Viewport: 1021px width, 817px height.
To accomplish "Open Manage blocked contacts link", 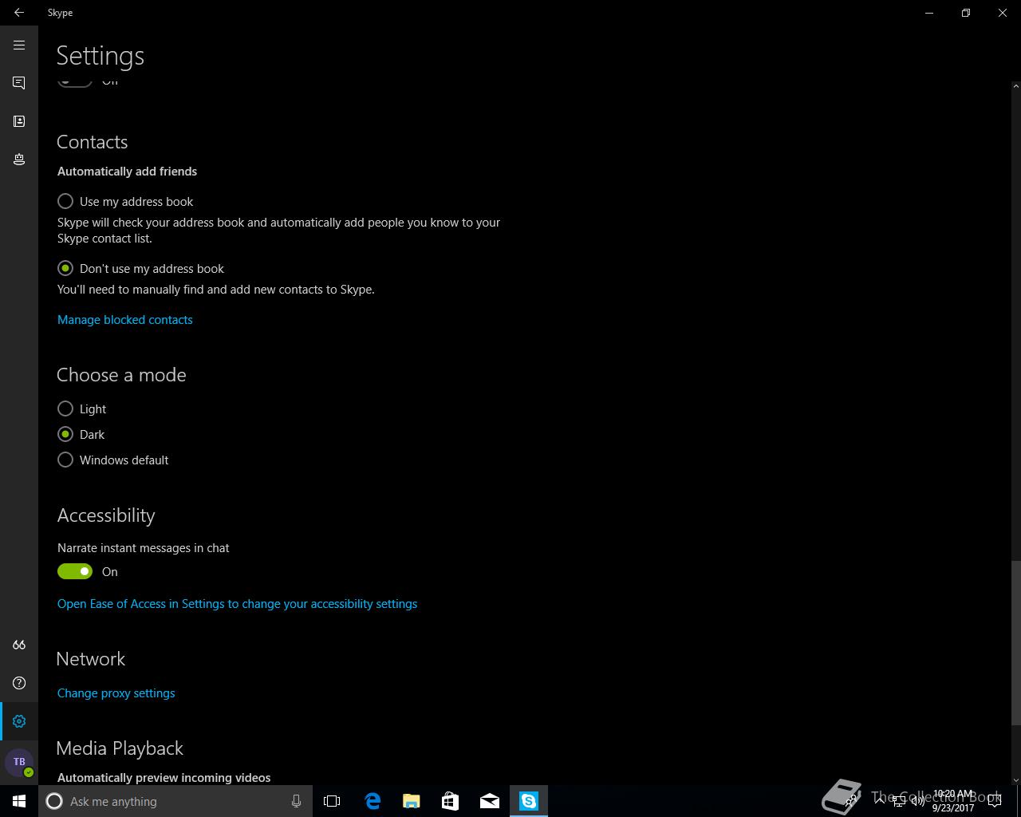I will coord(124,320).
